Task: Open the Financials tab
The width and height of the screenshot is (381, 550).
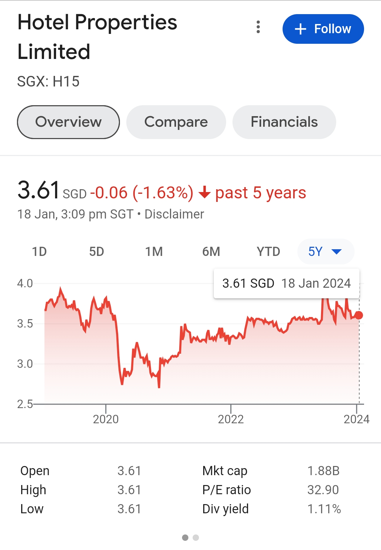Action: click(x=284, y=122)
